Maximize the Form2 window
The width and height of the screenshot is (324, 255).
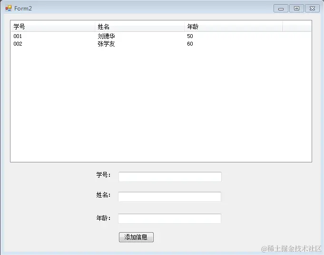[296, 9]
